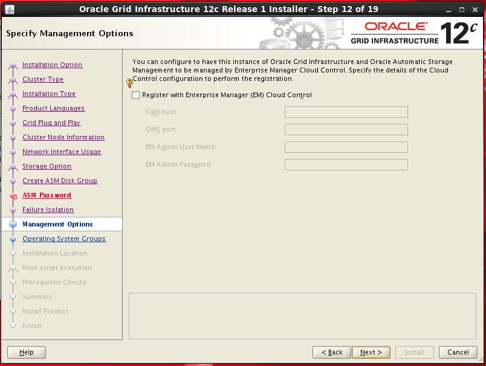Minimize the installer window
This screenshot has height=366, width=486.
449,10
